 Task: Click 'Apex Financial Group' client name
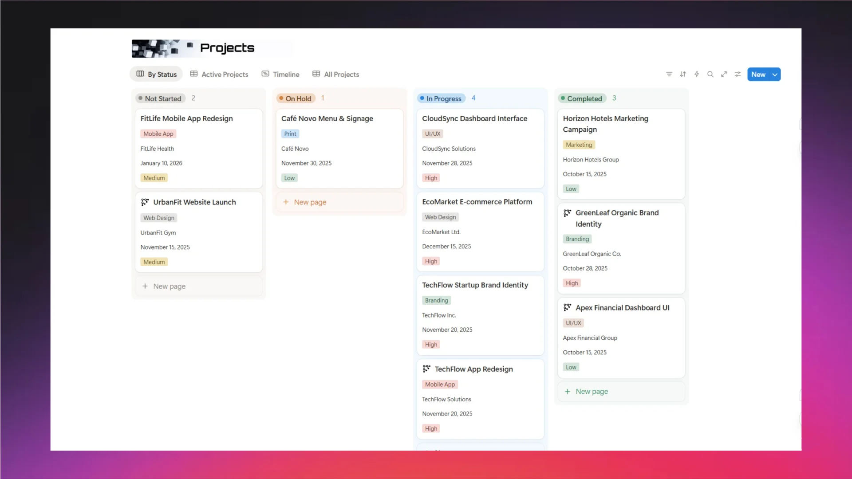(x=590, y=338)
